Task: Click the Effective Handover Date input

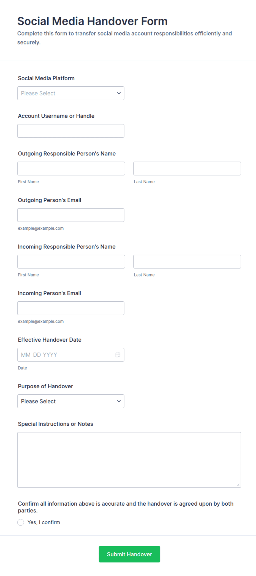Action: click(71, 355)
